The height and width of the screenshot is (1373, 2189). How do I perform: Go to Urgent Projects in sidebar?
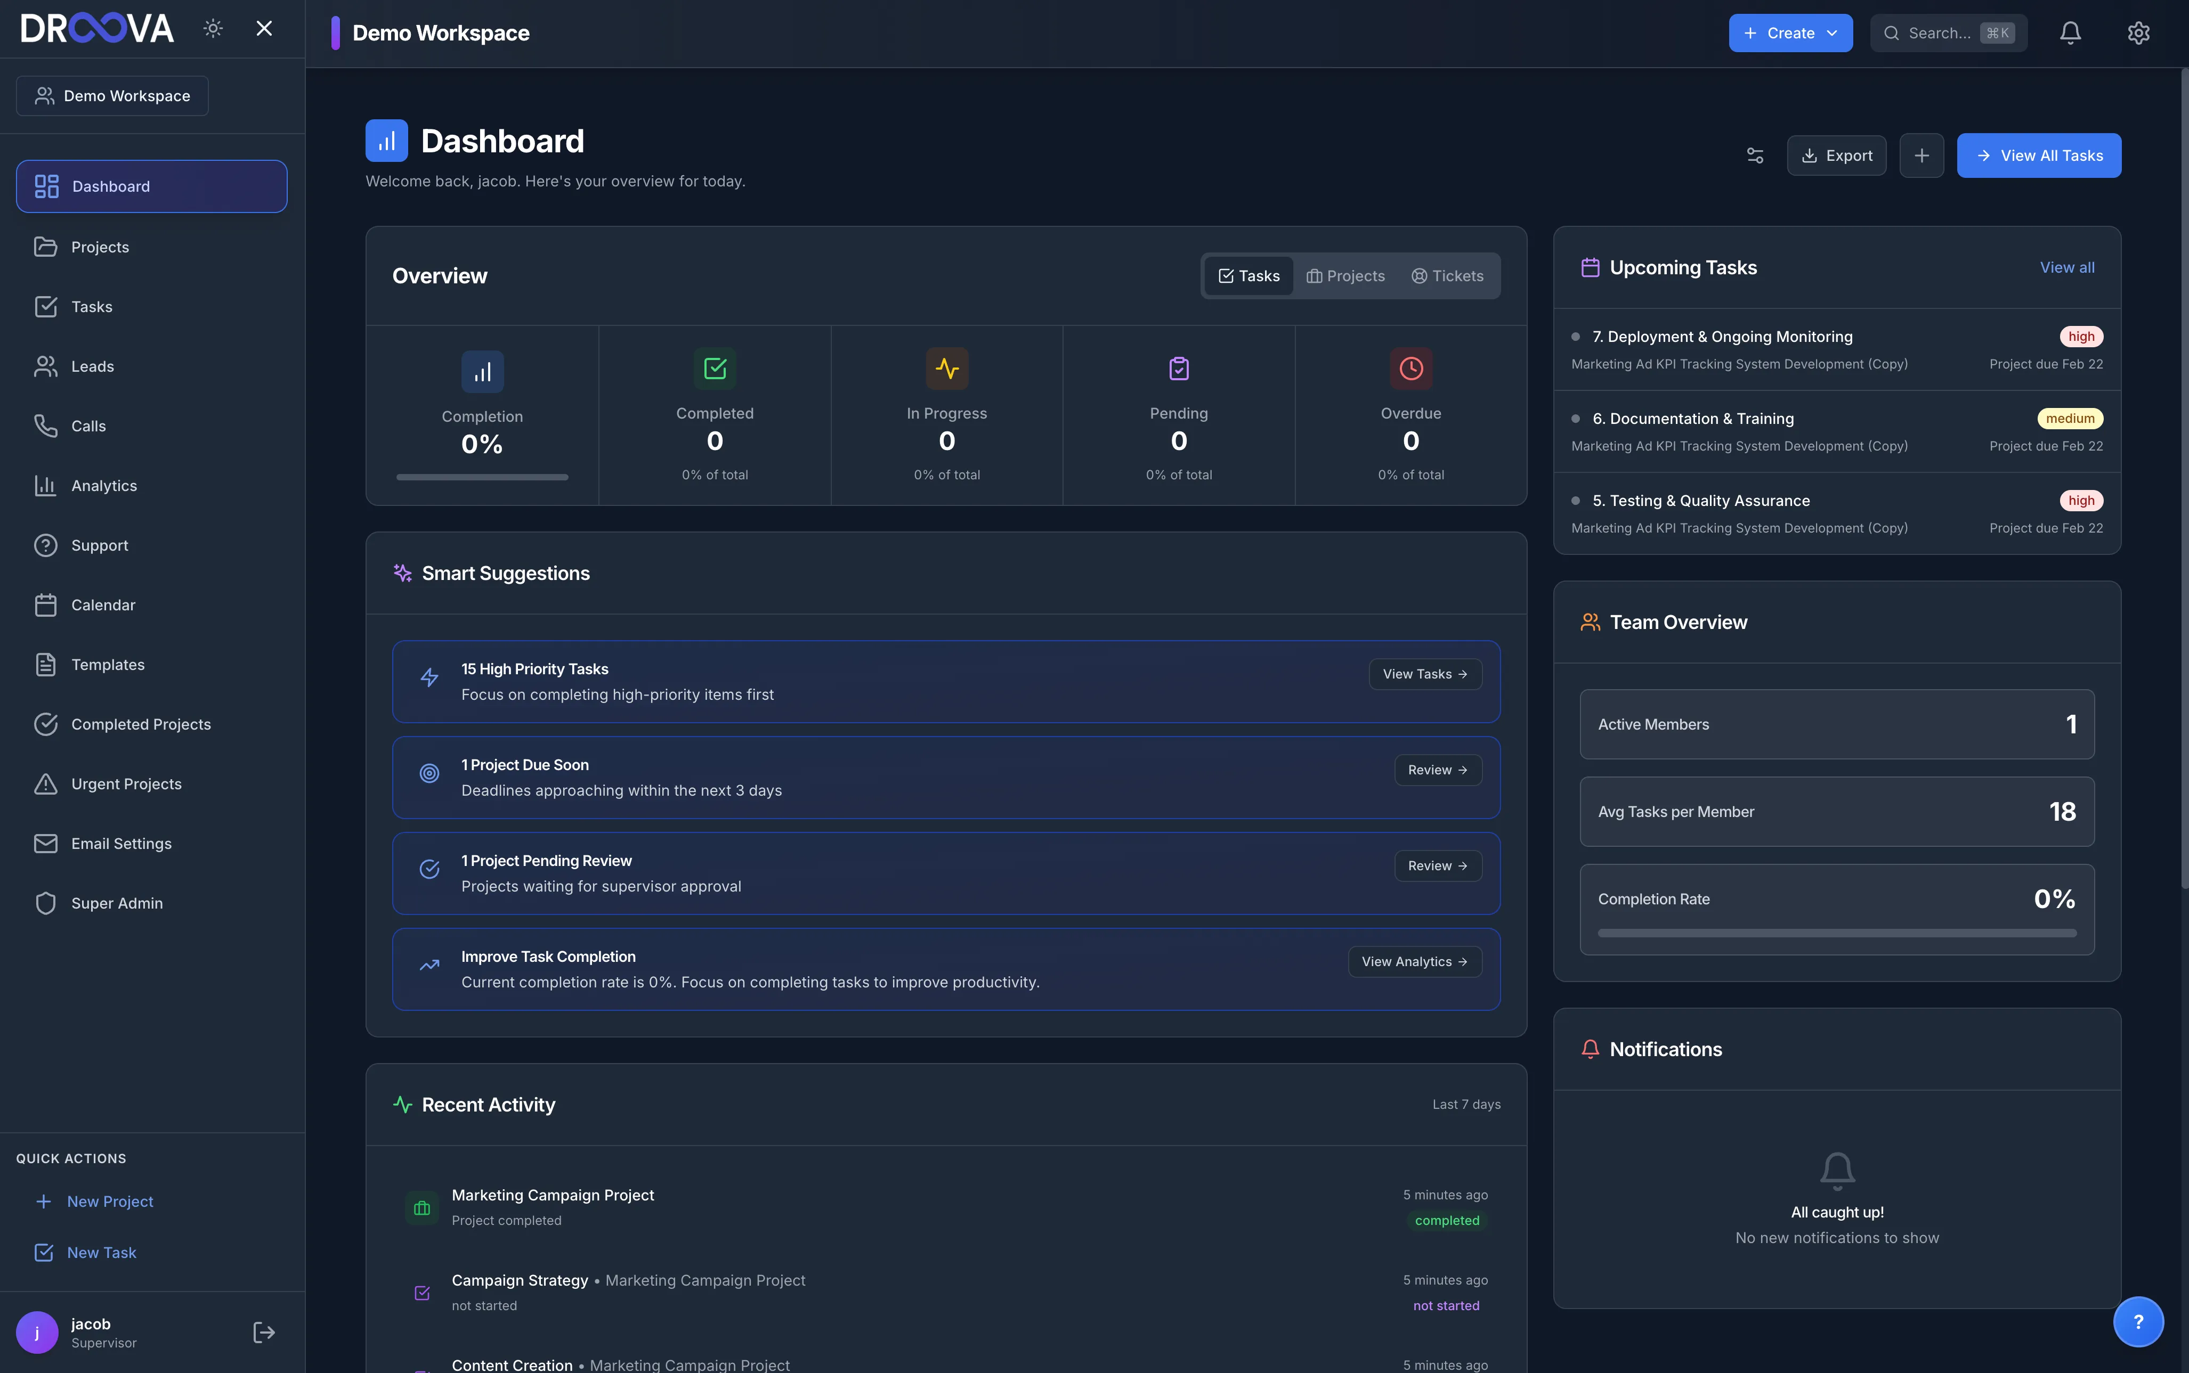126,783
